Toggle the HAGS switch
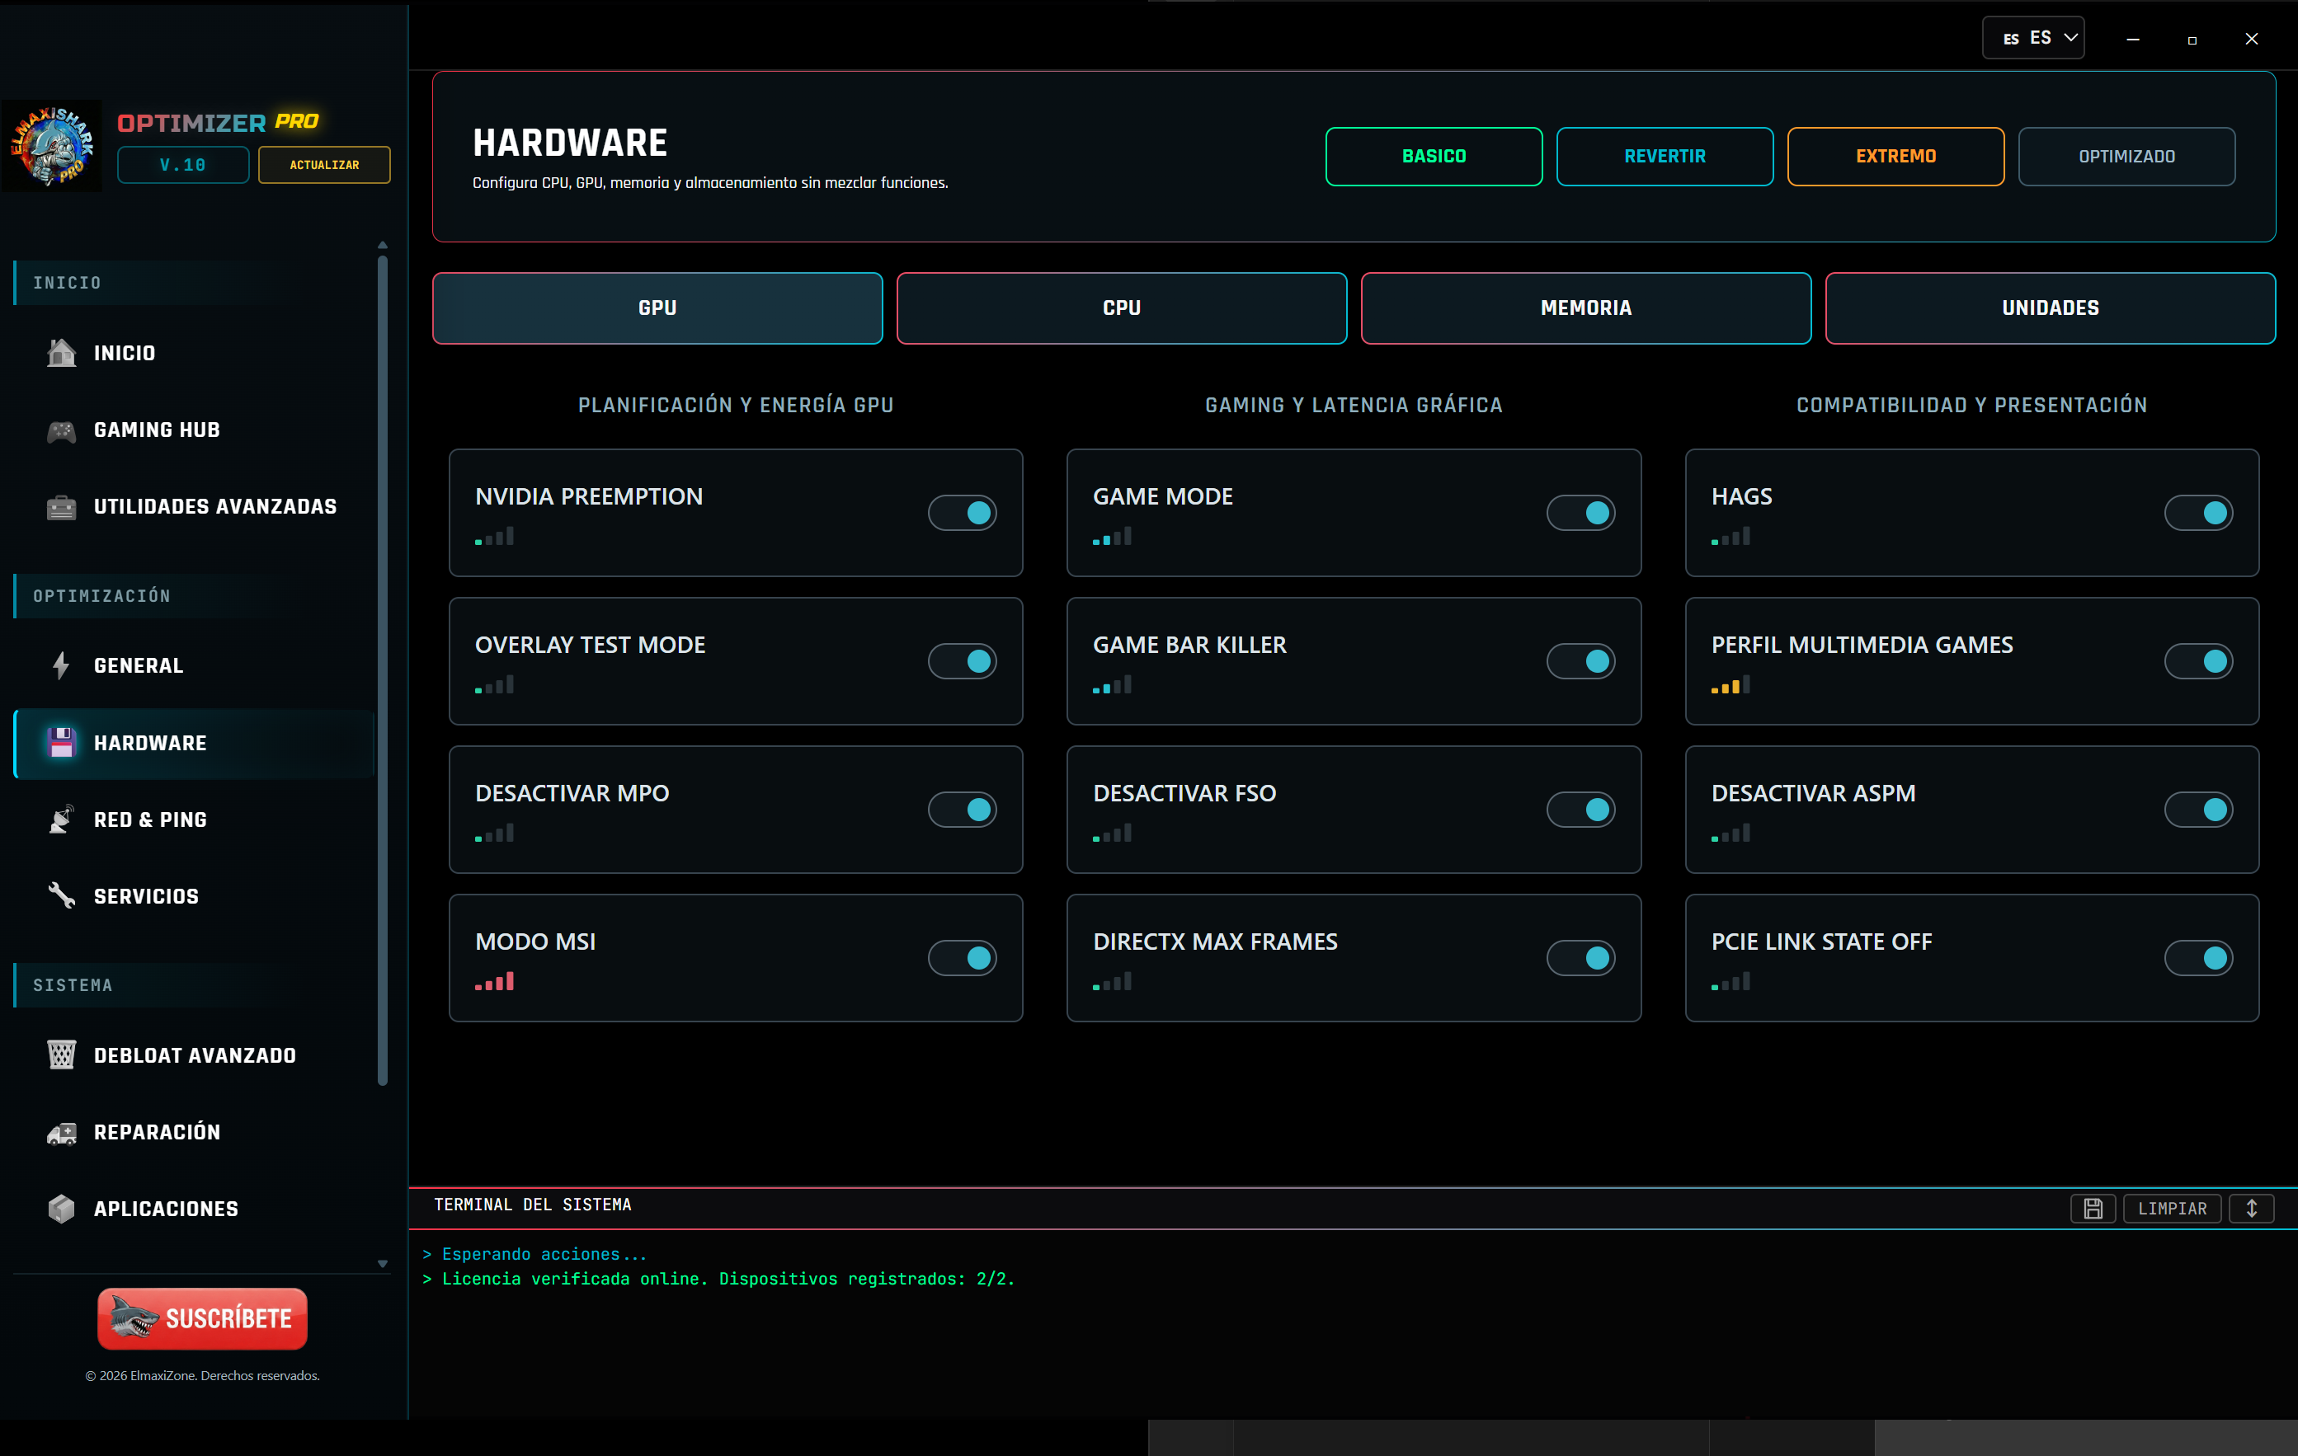The image size is (2298, 1456). point(2198,512)
